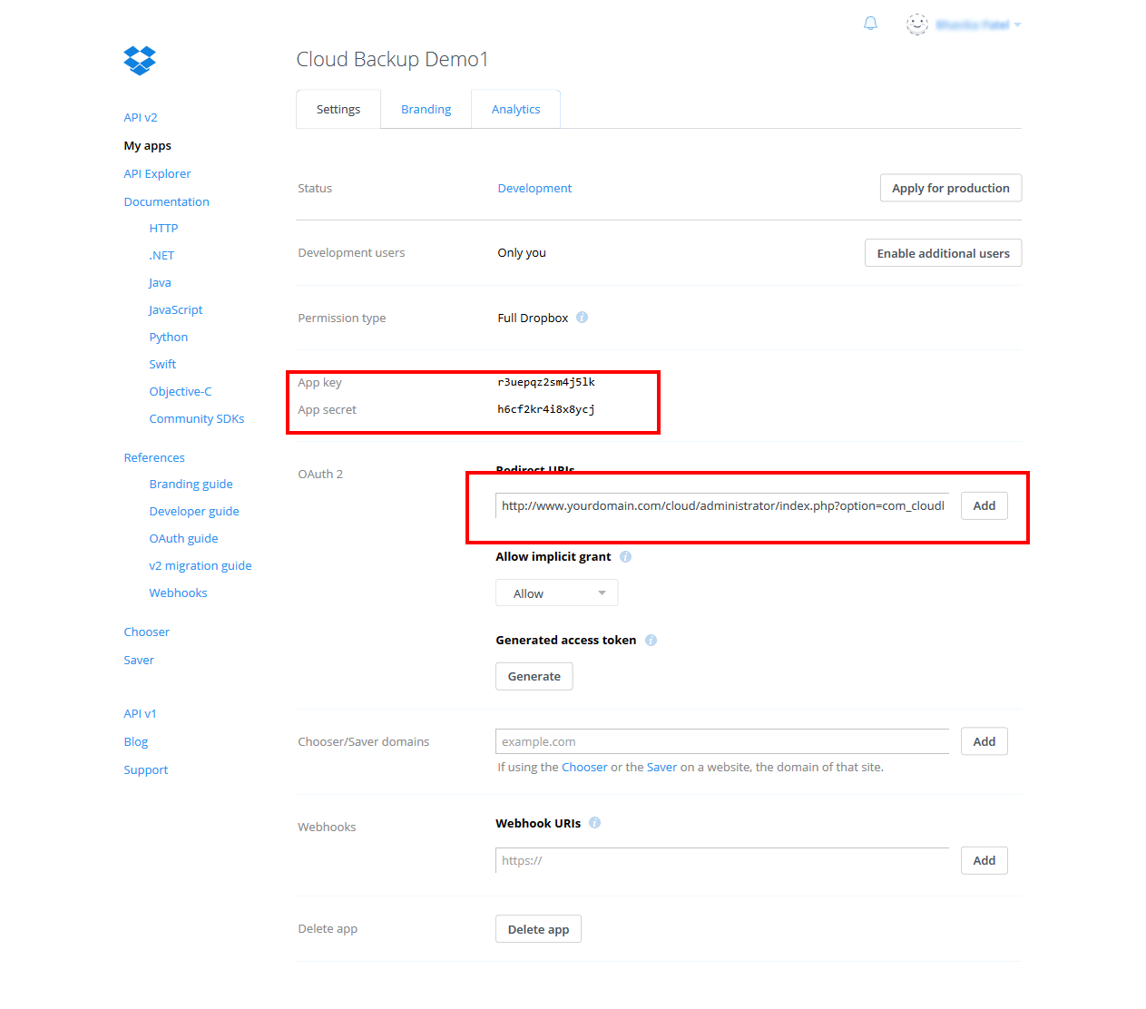Image resolution: width=1146 pixels, height=1009 pixels.
Task: Select My apps in sidebar
Action: [147, 146]
